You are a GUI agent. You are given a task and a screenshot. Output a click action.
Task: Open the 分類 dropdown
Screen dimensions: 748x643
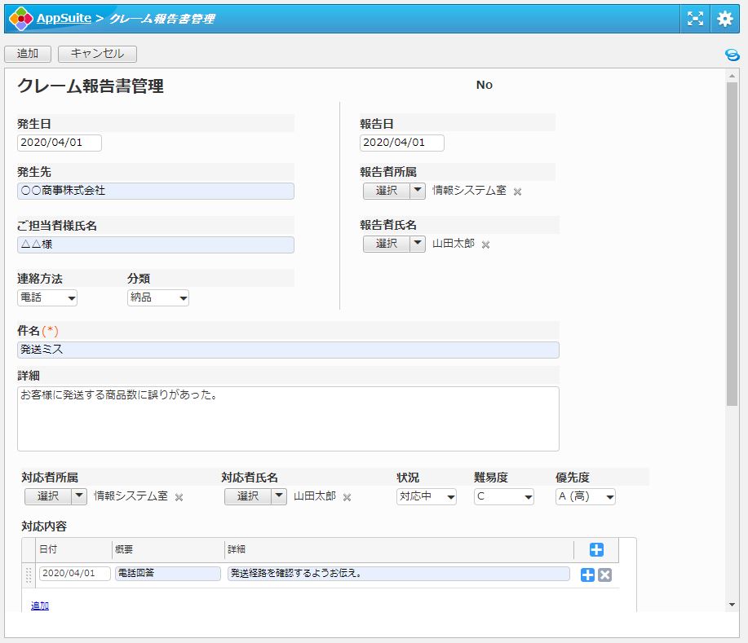click(x=158, y=298)
